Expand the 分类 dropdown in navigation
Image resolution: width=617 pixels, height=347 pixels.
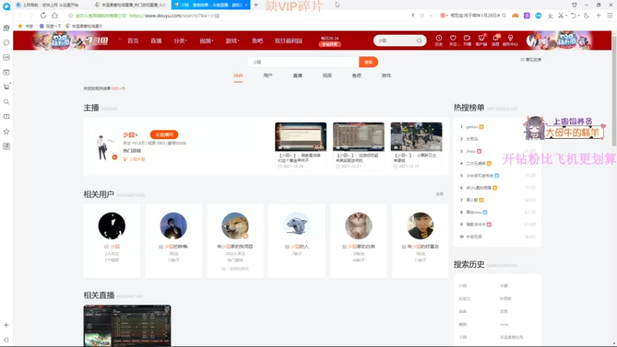(x=180, y=41)
